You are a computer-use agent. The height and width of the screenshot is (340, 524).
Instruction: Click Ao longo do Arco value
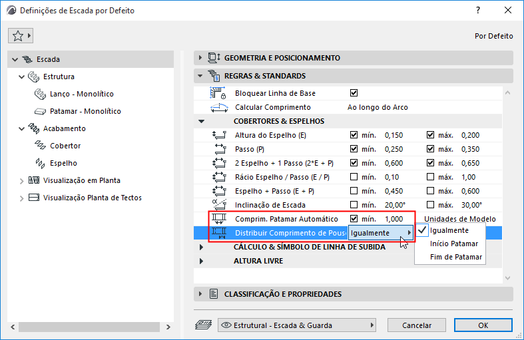(378, 107)
